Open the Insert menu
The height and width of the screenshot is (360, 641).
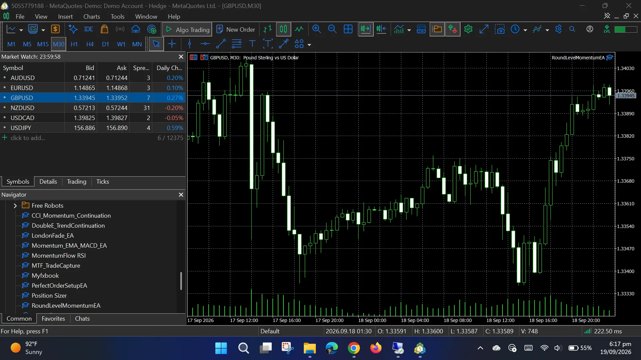tap(65, 16)
